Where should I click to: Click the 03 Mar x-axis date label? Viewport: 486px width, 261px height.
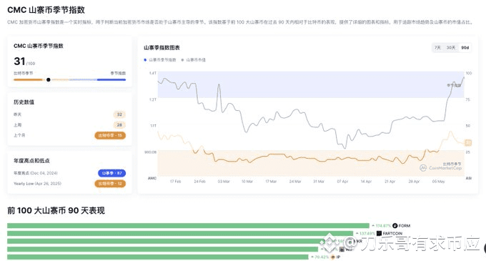click(x=224, y=182)
